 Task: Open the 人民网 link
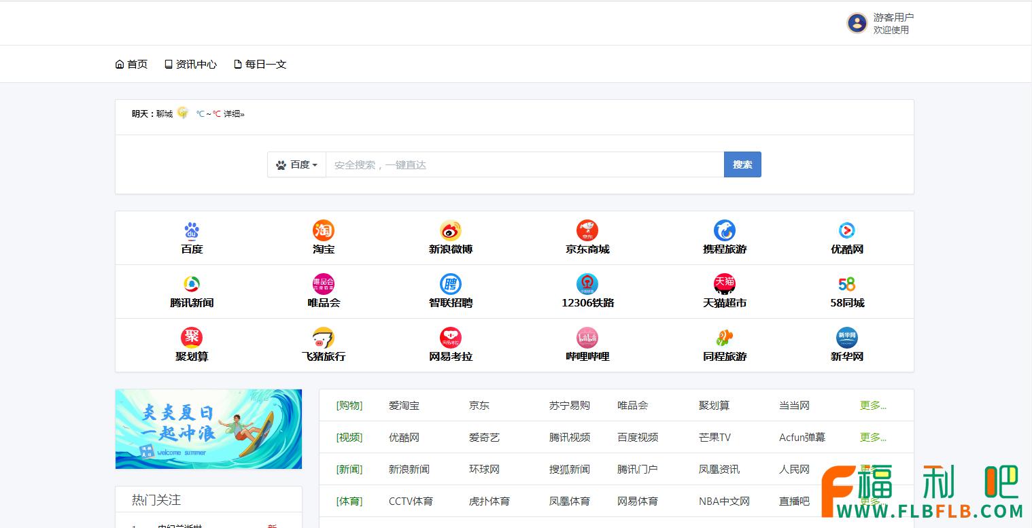[x=794, y=470]
